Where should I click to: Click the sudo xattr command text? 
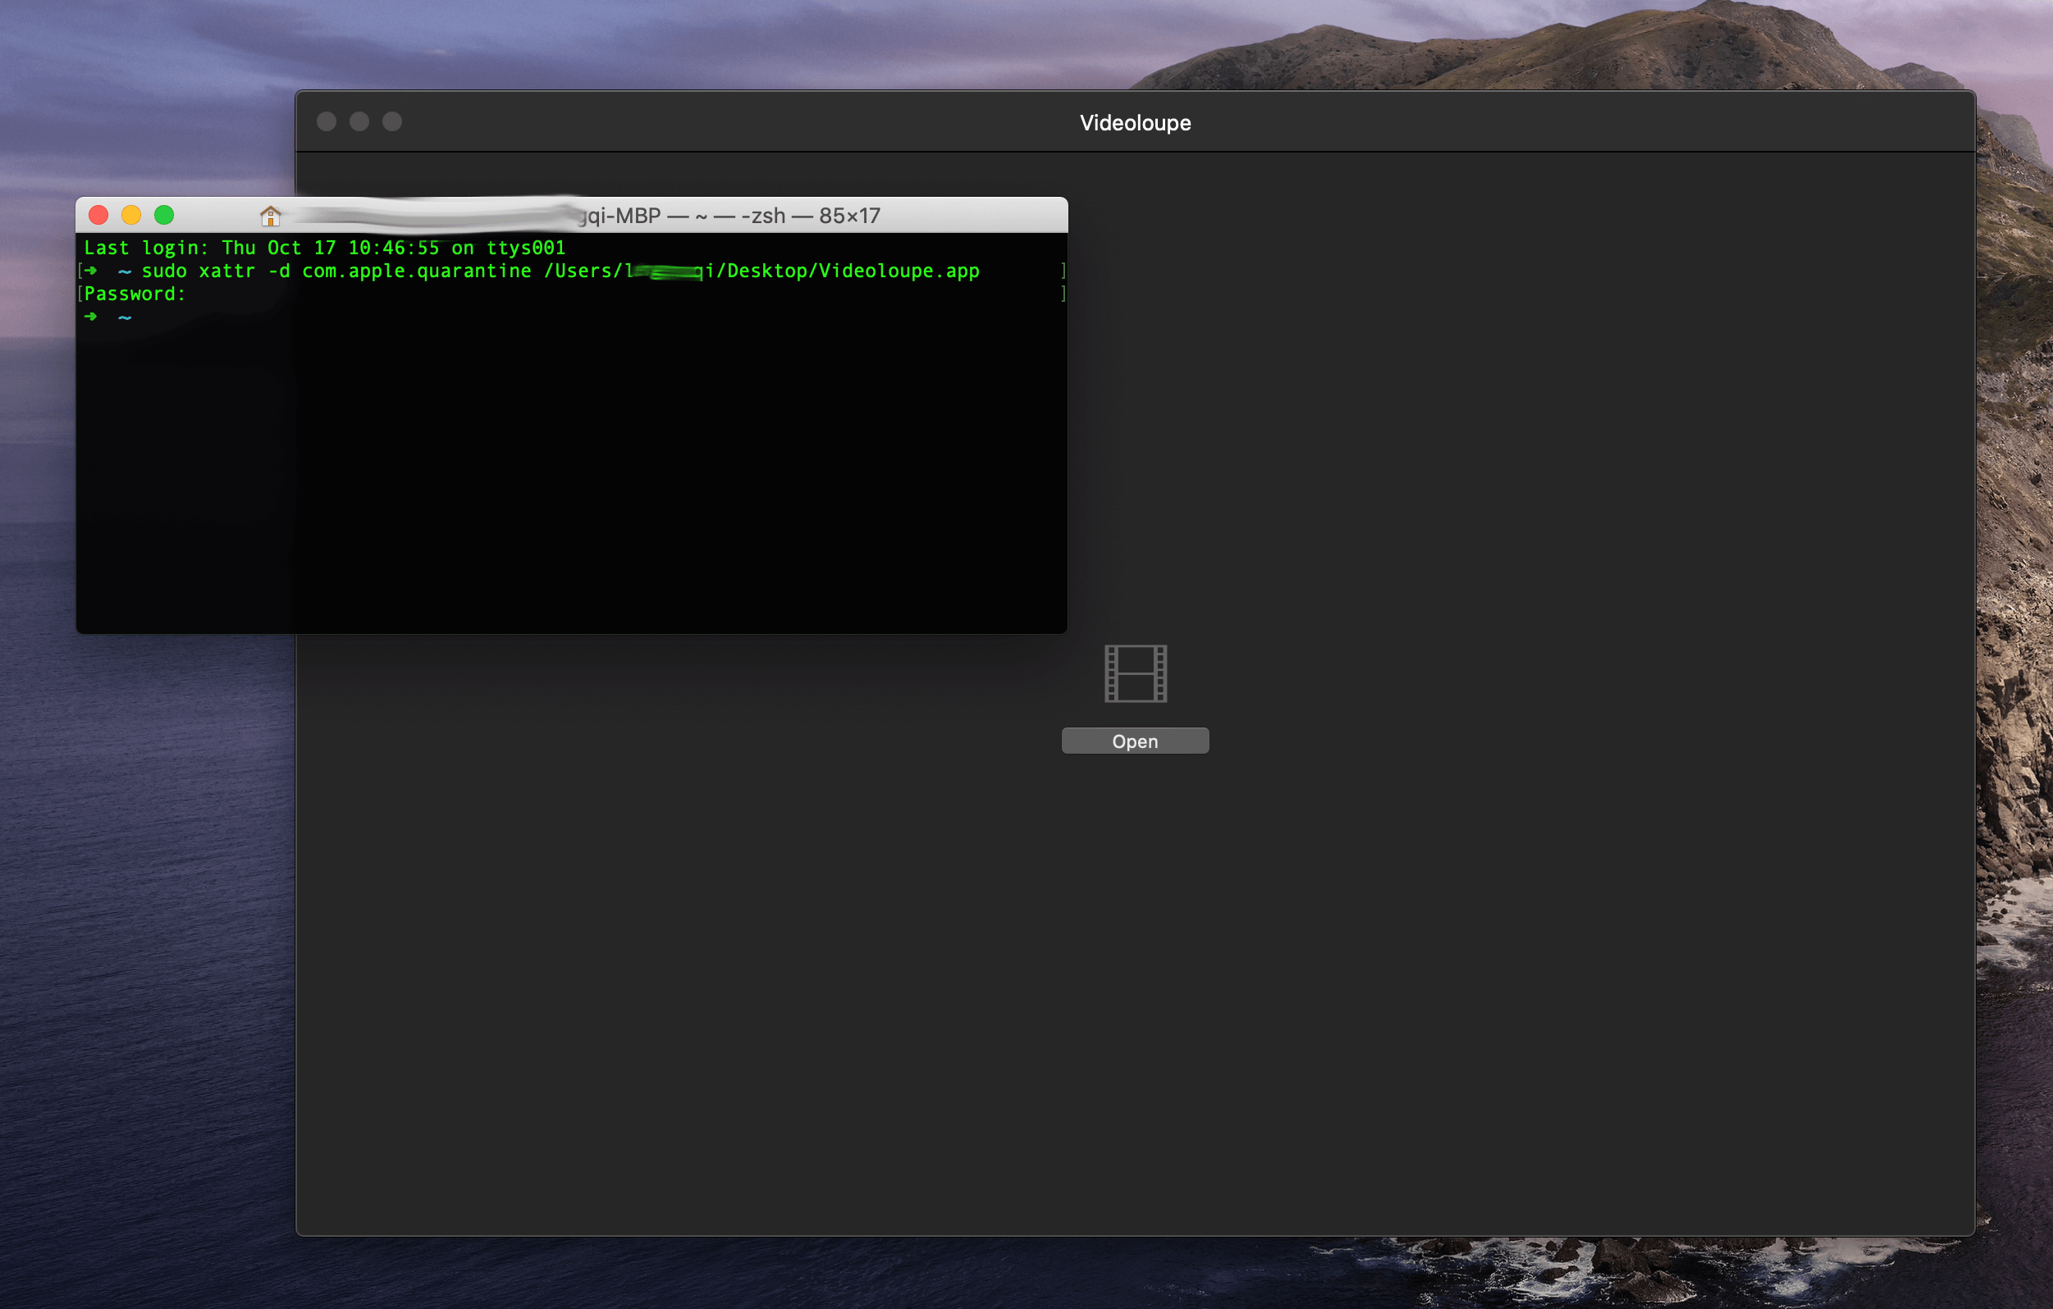(198, 271)
